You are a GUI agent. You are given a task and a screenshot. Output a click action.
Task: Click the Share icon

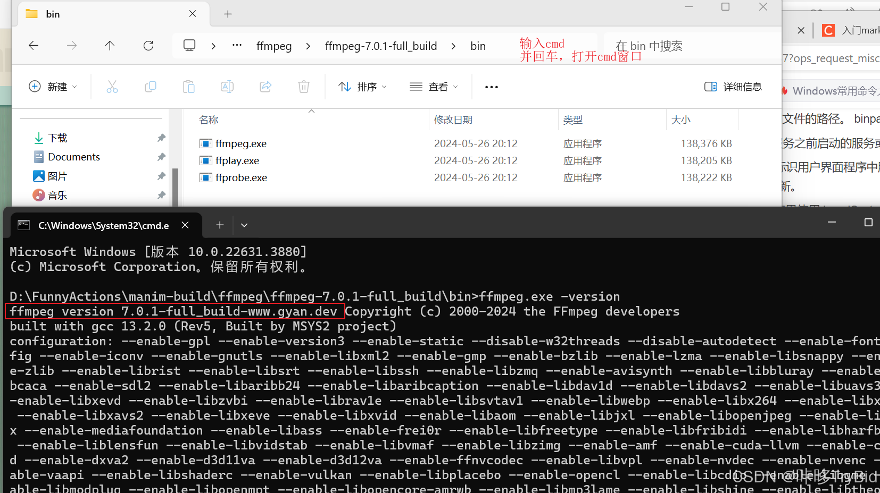point(265,87)
